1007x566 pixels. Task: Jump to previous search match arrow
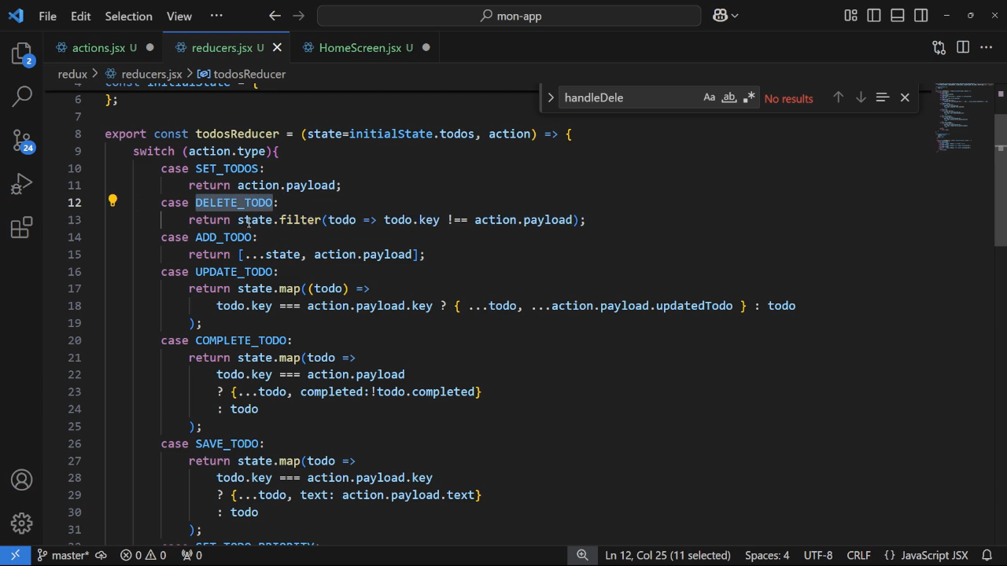pos(839,97)
